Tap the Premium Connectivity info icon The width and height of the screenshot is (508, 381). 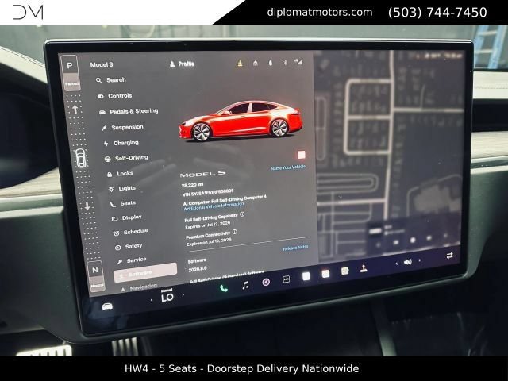point(235,232)
